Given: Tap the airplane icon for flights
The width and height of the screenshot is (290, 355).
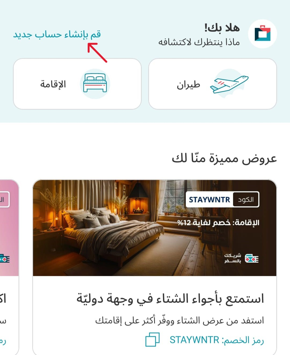Looking at the screenshot, I should click(x=230, y=84).
